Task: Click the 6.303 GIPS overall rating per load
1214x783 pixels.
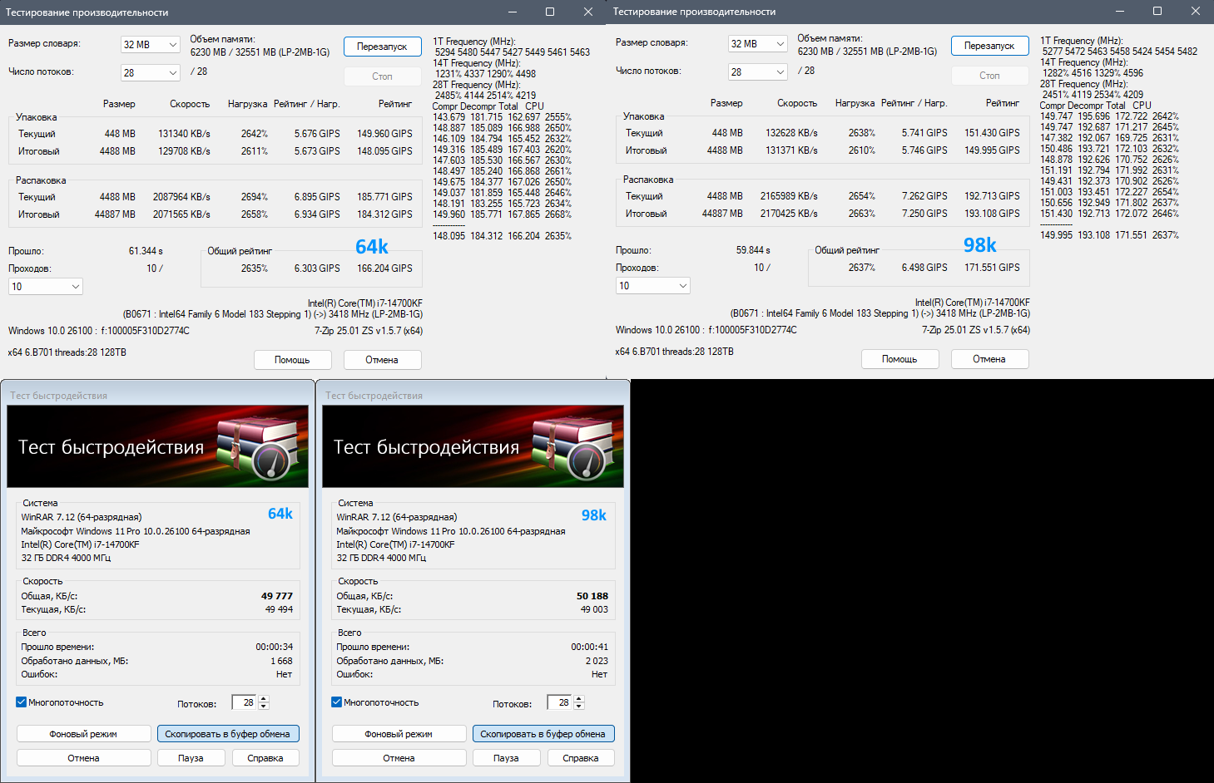Action: [x=317, y=268]
